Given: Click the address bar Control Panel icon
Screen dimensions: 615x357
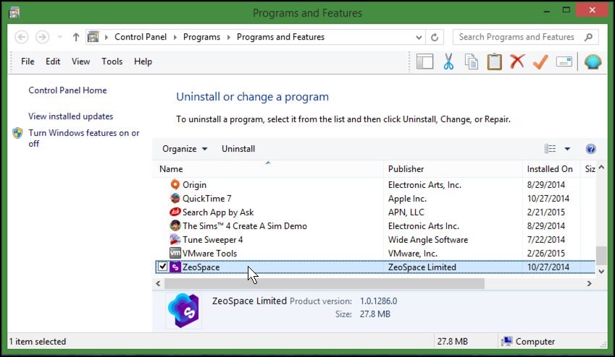Looking at the screenshot, I should [x=93, y=37].
